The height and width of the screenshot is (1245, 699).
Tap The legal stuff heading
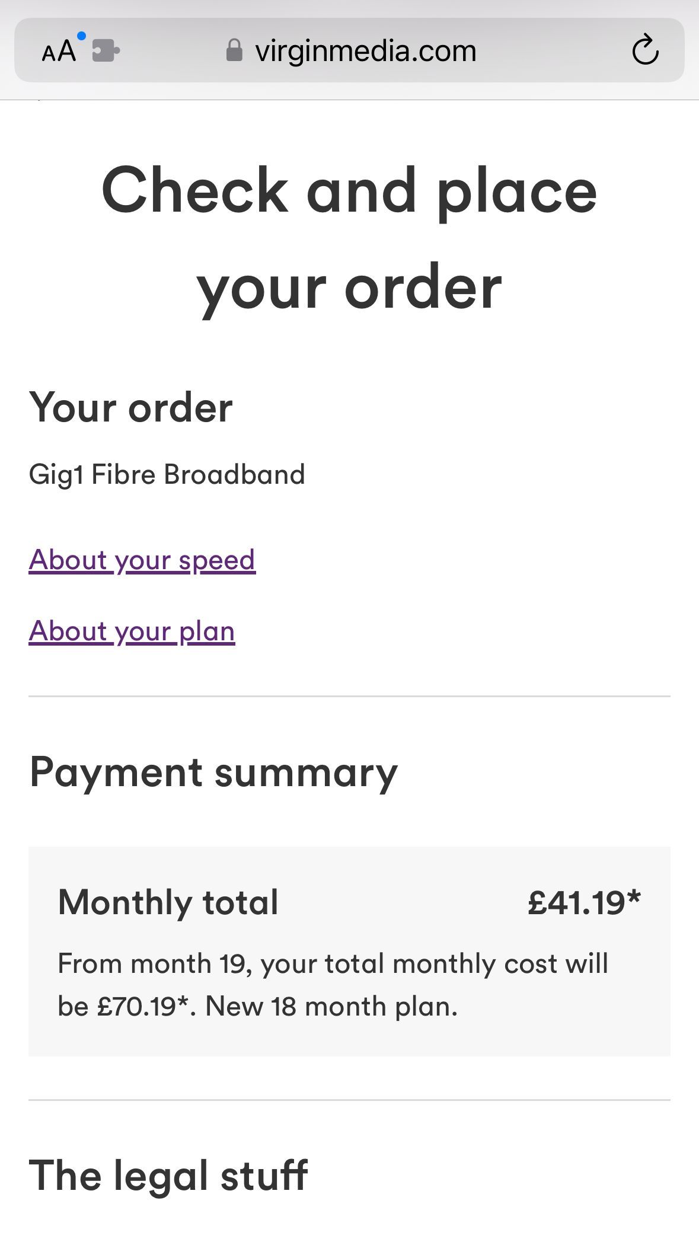[x=168, y=1176]
